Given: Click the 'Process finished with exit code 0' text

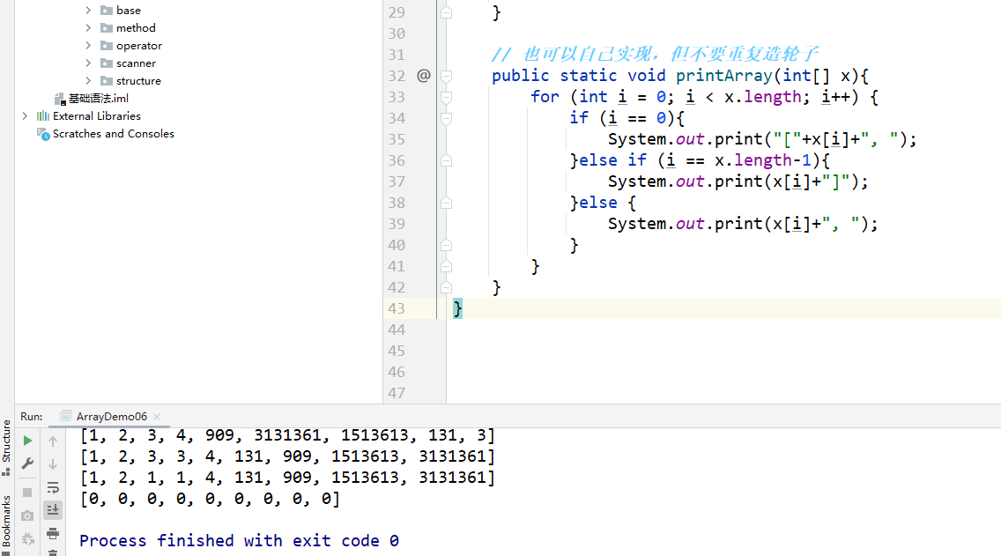Looking at the screenshot, I should 240,541.
